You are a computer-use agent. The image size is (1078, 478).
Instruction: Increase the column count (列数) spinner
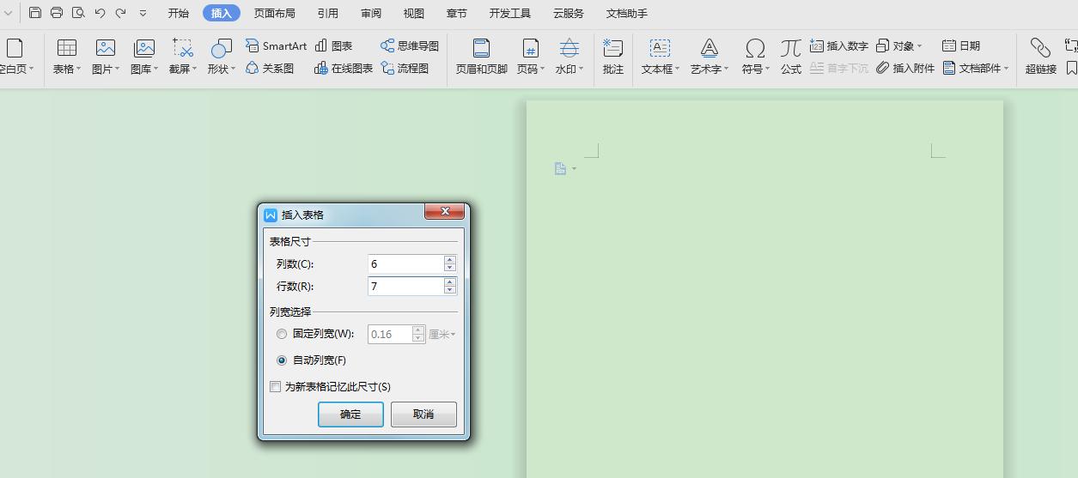pyautogui.click(x=450, y=259)
